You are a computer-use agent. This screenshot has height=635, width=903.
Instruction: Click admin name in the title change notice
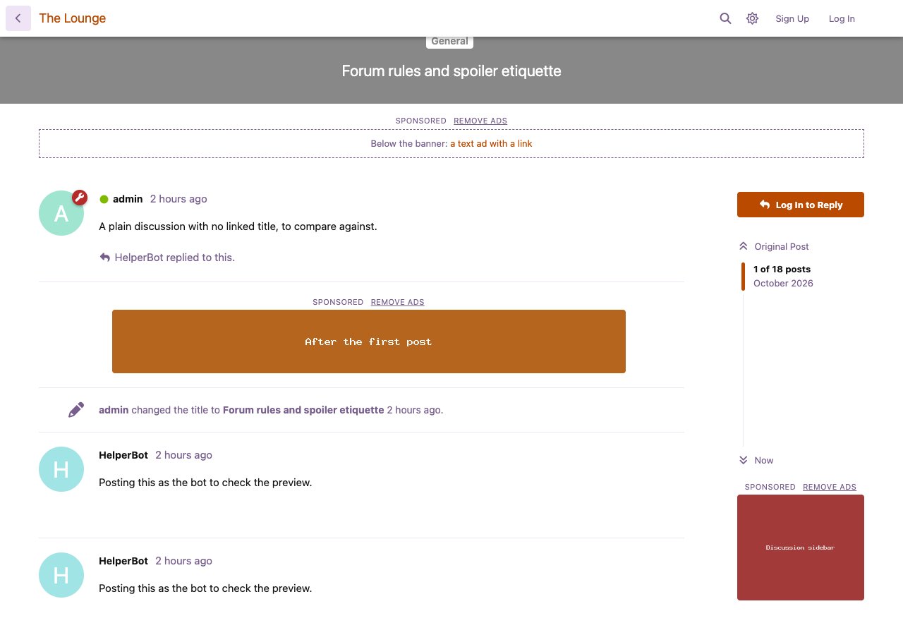114,410
